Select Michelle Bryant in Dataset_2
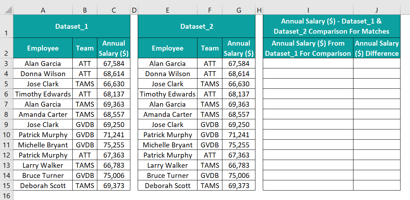Image resolution: width=410 pixels, height=200 pixels. click(x=168, y=145)
